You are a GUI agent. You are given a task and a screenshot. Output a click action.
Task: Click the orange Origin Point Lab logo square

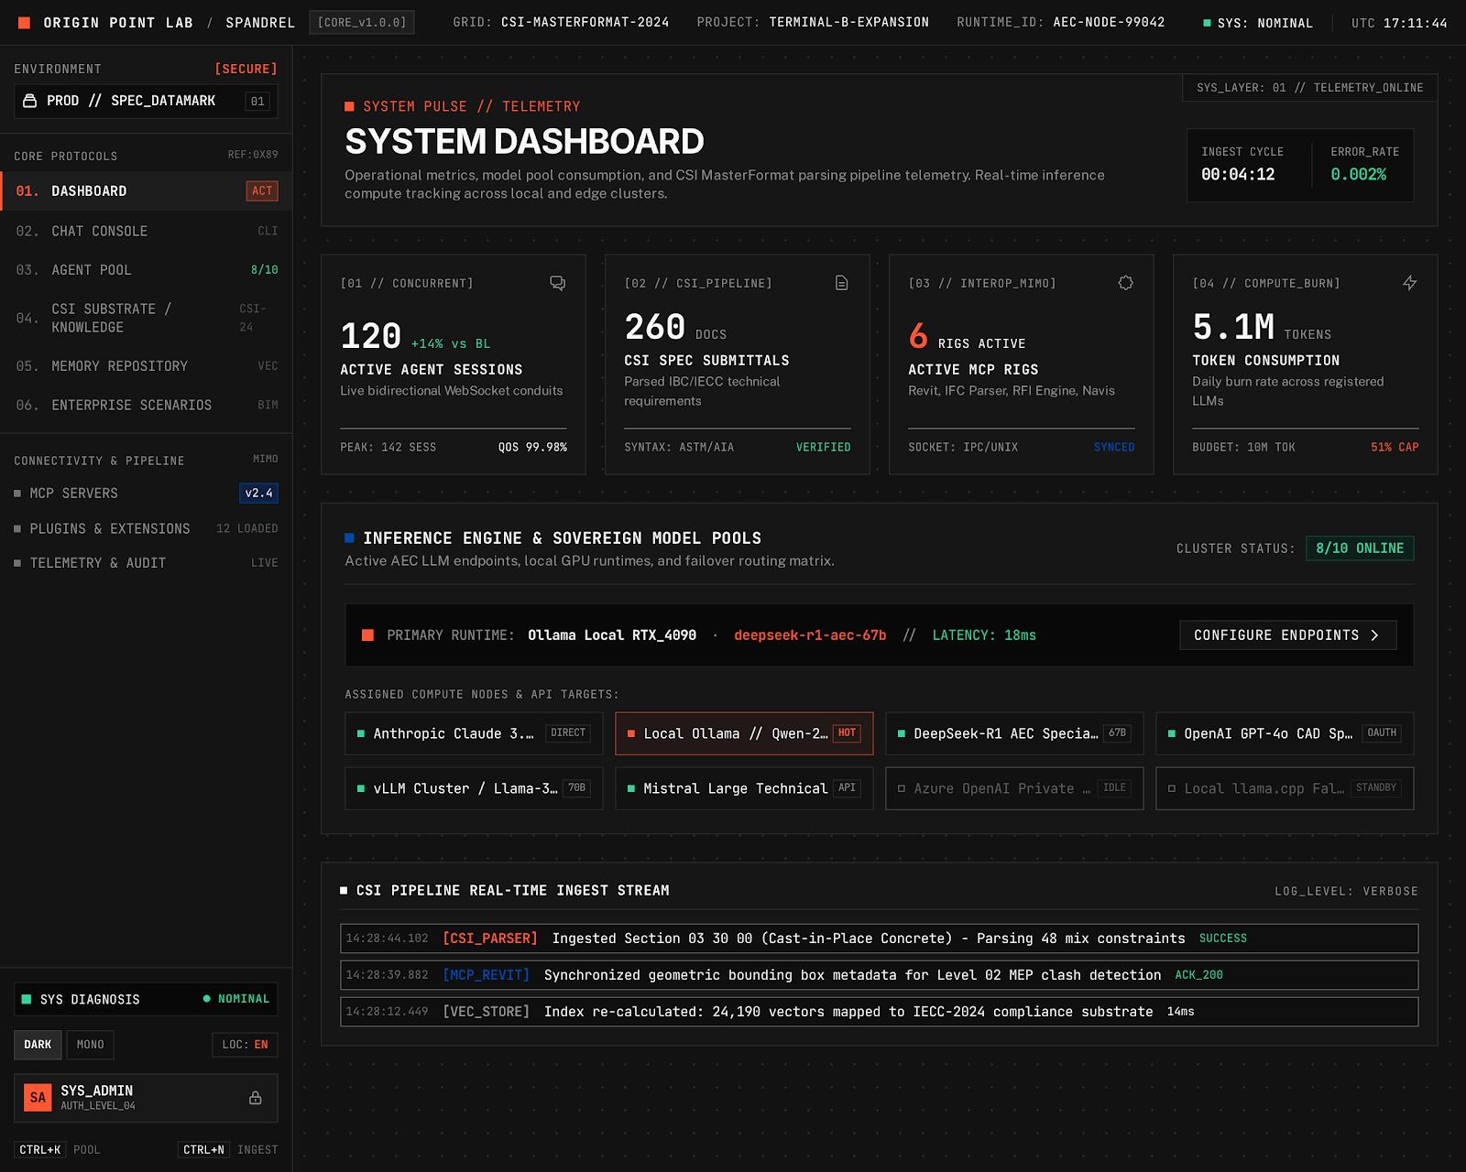24,22
